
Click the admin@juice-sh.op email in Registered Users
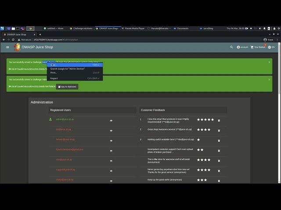65,119
